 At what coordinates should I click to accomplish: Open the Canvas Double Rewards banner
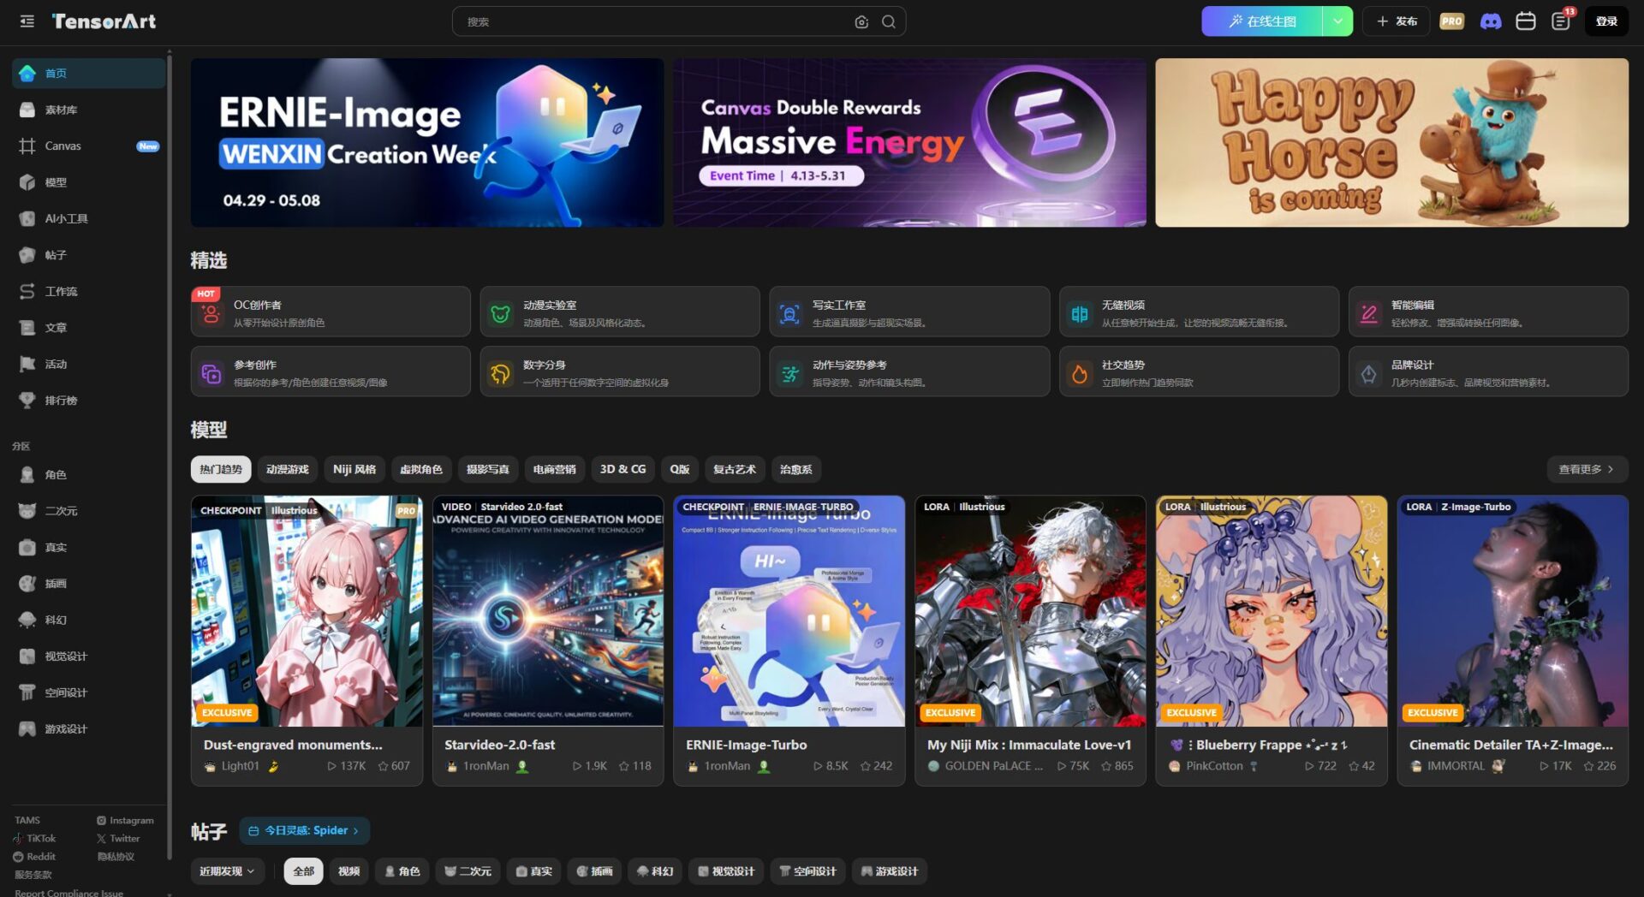(x=909, y=143)
